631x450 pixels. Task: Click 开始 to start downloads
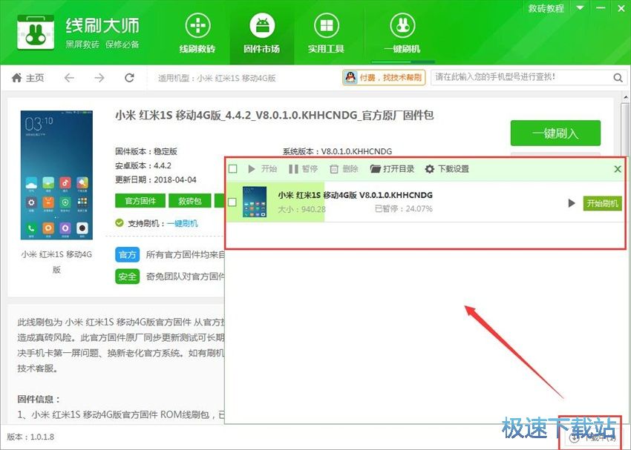(262, 169)
